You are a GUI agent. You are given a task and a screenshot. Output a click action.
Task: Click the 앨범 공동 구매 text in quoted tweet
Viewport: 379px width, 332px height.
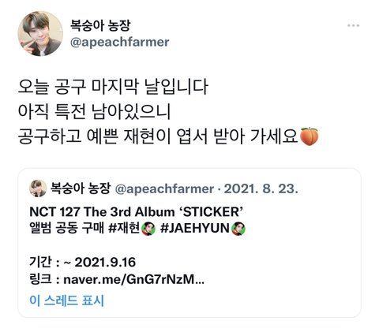[67, 228]
